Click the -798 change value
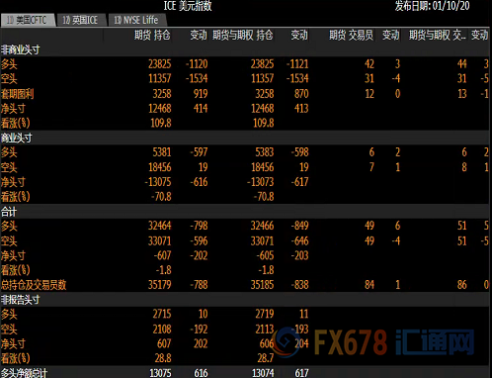Viewport: 492px width, 378px height. click(199, 226)
